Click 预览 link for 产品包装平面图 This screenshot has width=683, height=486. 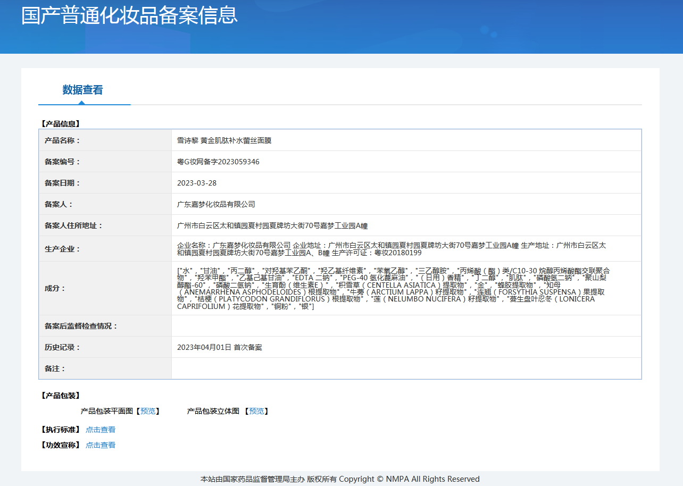coord(148,411)
